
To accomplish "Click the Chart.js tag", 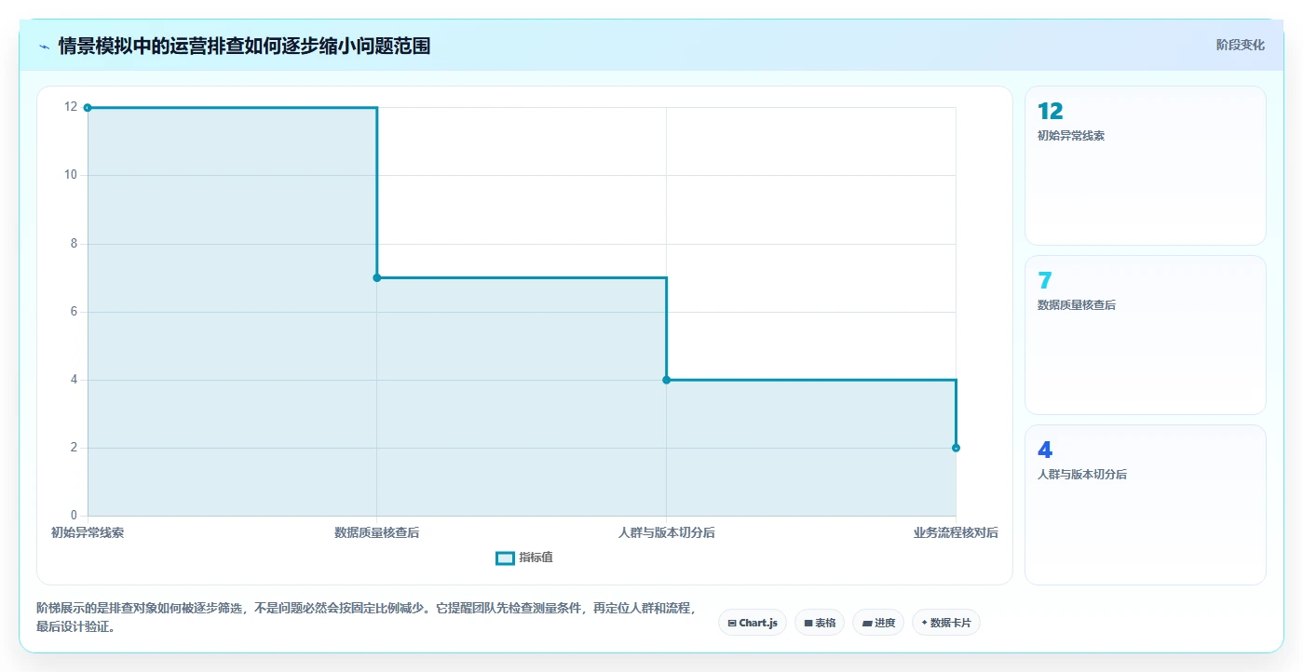I will click(753, 623).
